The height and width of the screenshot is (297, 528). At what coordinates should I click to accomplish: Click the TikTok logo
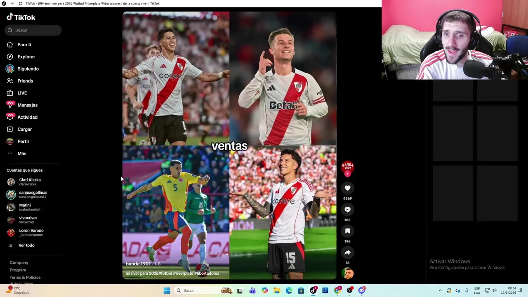point(21,17)
